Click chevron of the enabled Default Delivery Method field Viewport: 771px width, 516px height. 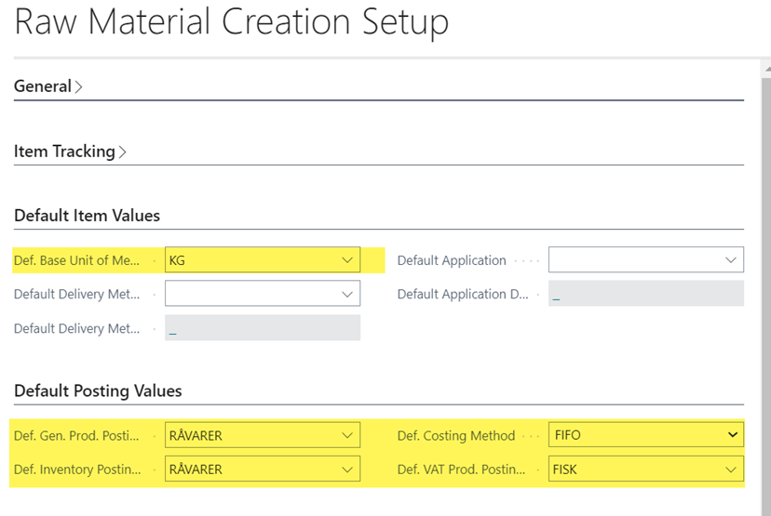[x=347, y=295]
